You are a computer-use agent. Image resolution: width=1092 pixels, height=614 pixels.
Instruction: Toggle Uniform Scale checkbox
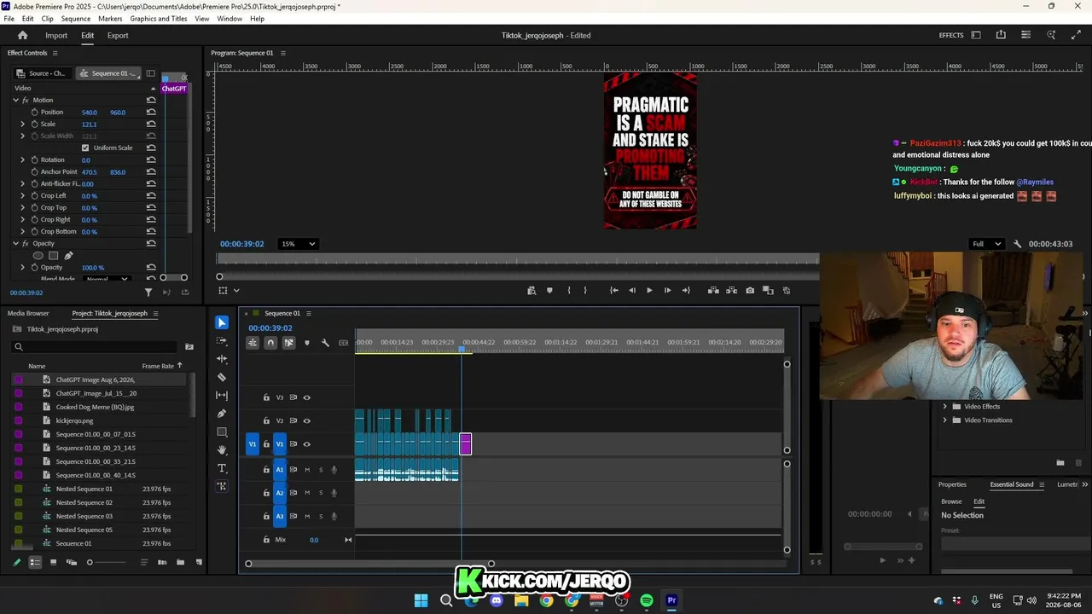click(x=85, y=148)
